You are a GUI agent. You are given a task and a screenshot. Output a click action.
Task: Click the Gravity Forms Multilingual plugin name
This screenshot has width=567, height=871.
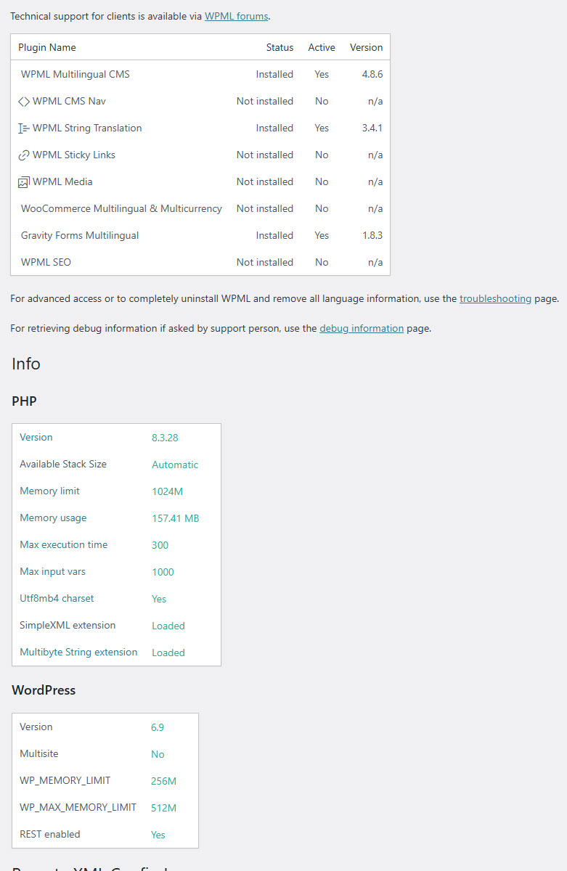click(x=80, y=235)
